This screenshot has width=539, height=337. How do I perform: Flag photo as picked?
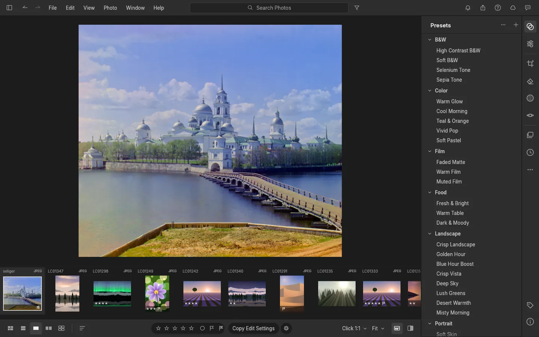tap(212, 328)
